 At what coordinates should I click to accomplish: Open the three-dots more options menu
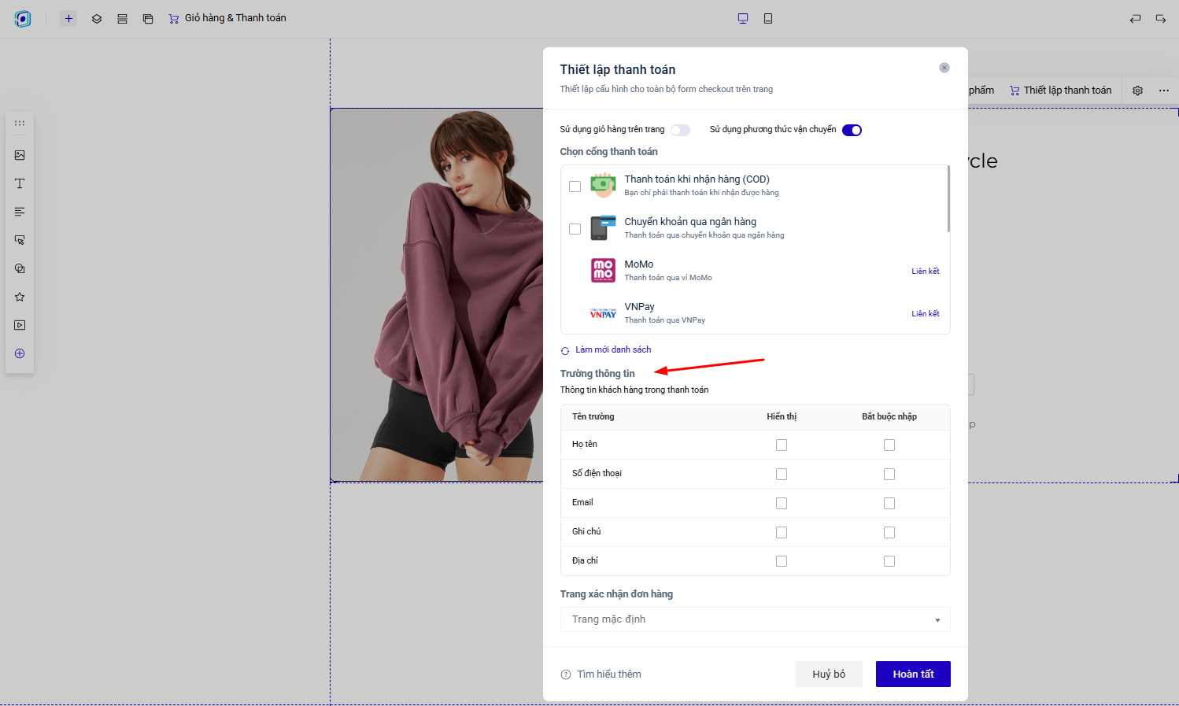tap(1163, 91)
